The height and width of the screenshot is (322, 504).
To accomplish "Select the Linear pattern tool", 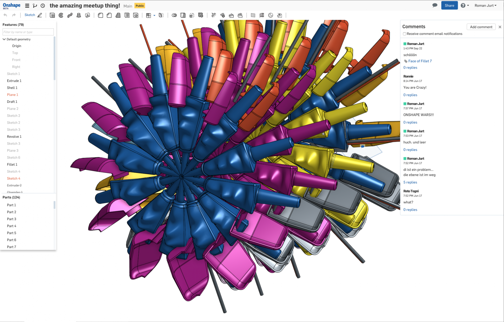I will pos(148,15).
